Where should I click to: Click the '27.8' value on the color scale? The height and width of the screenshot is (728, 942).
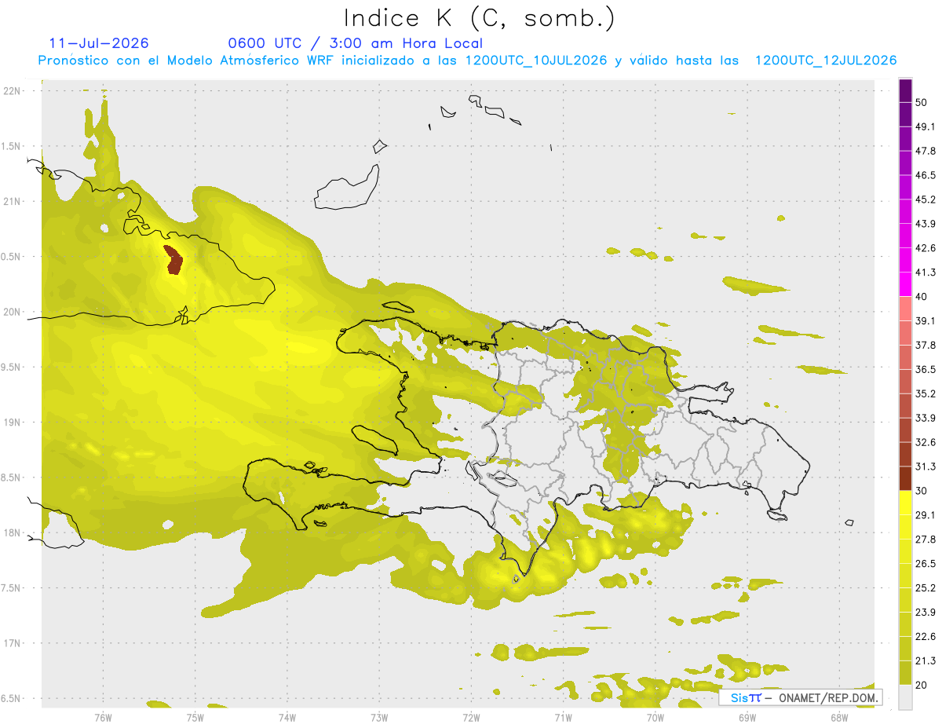tap(926, 540)
